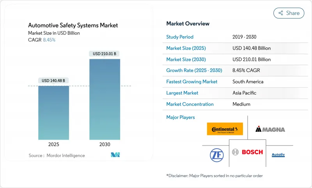Viewport: 312px width, 188px height.
Task: Click the Share button
Action: tap(289, 13)
